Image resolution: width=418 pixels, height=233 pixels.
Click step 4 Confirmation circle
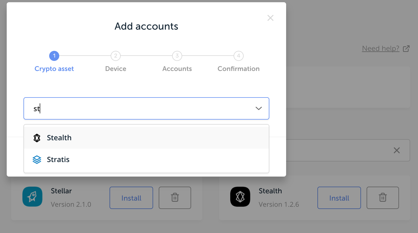(x=239, y=56)
